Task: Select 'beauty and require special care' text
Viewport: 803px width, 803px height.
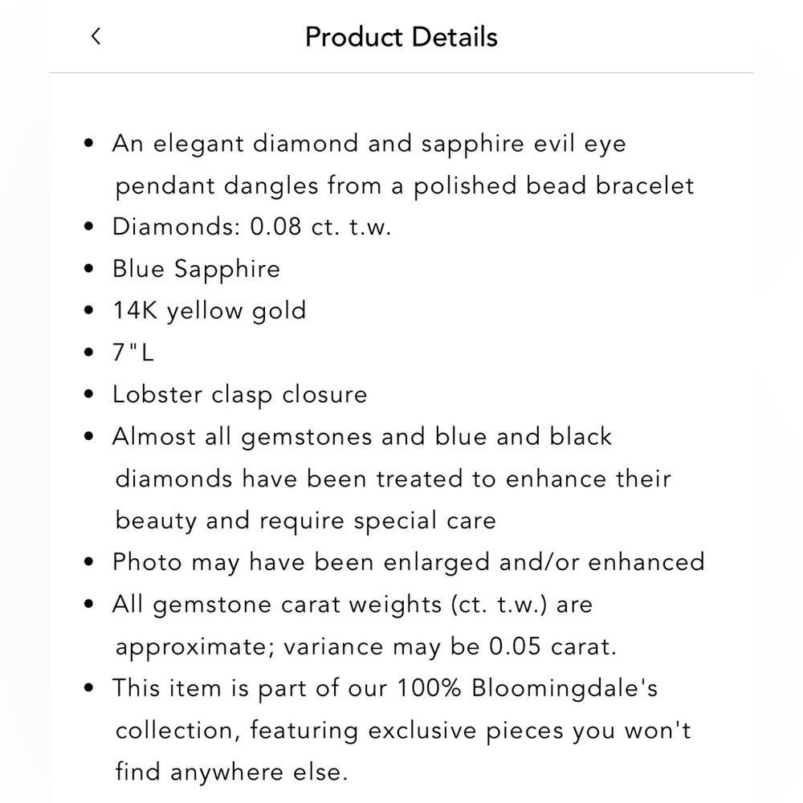Action: pos(306,521)
